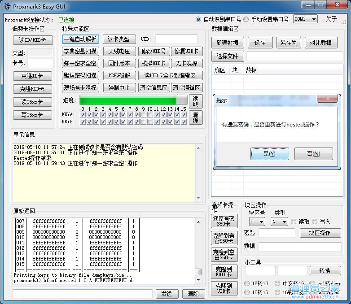Click the UID input field
The height and width of the screenshot is (304, 351).
(176, 39)
